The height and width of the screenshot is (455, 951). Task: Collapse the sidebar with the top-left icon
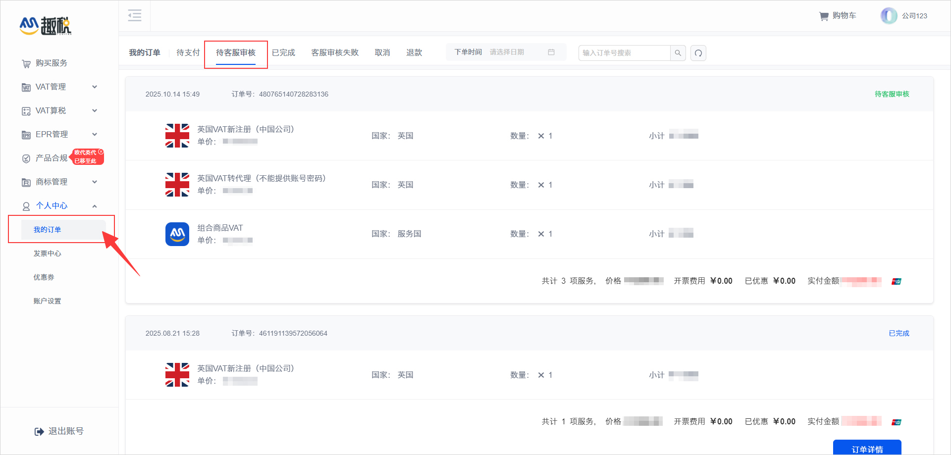pos(134,15)
